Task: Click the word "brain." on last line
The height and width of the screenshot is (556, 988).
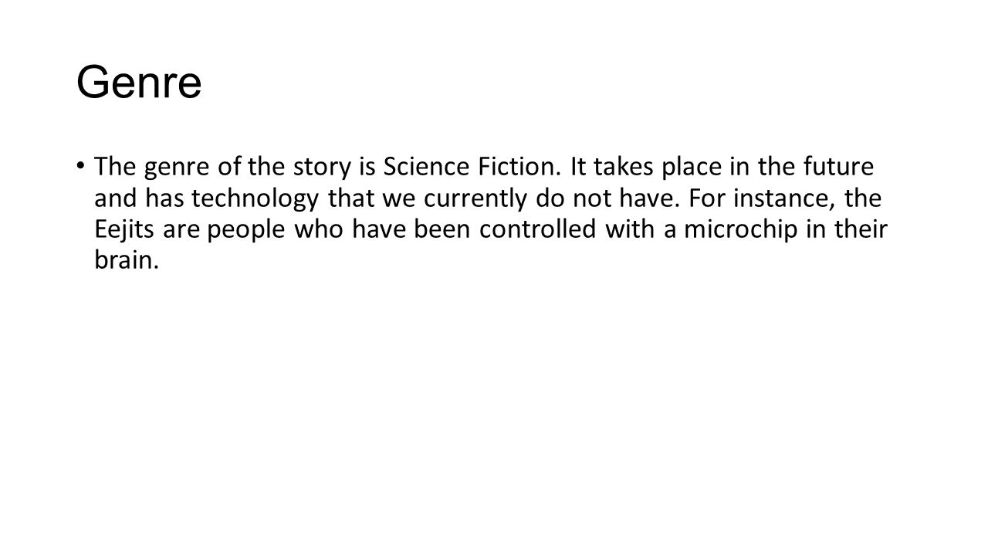Action: 127,263
